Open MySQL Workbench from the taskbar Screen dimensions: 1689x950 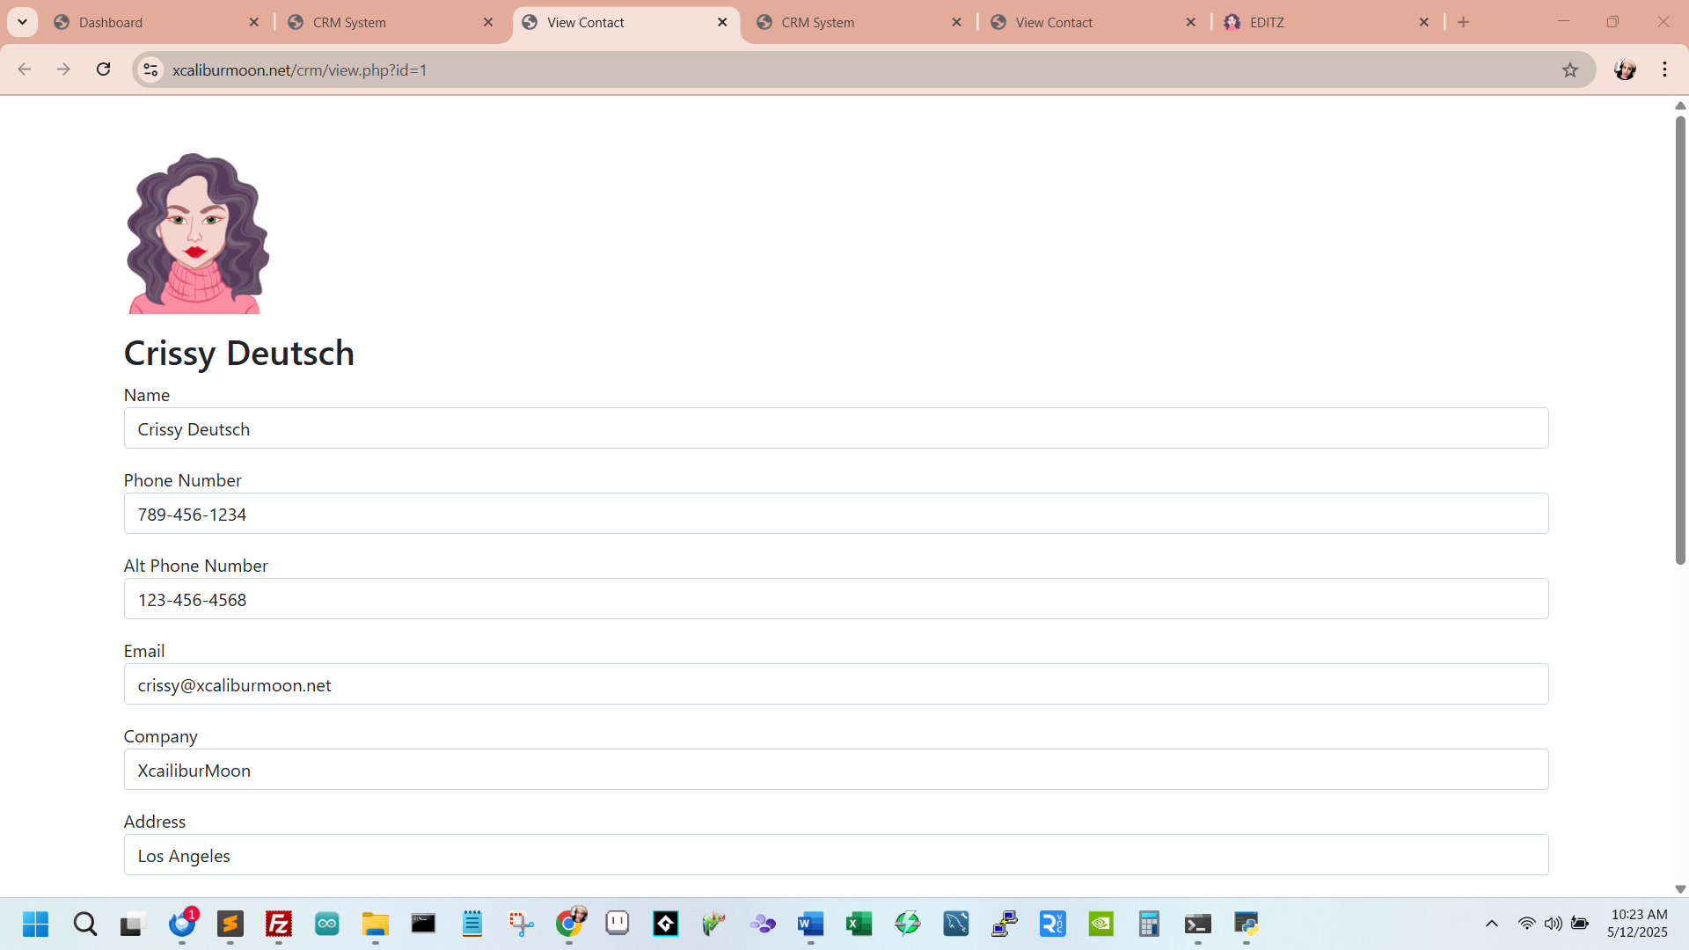tap(956, 924)
